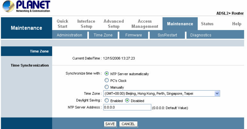Screen dimensions: 247x129
Task: Go to Access Management tab
Action: pos(145,24)
